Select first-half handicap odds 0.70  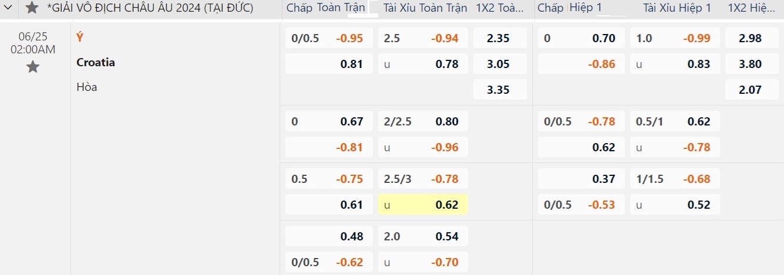[x=581, y=38]
